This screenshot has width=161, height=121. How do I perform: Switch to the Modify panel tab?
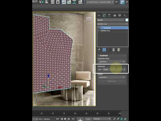[104, 15]
